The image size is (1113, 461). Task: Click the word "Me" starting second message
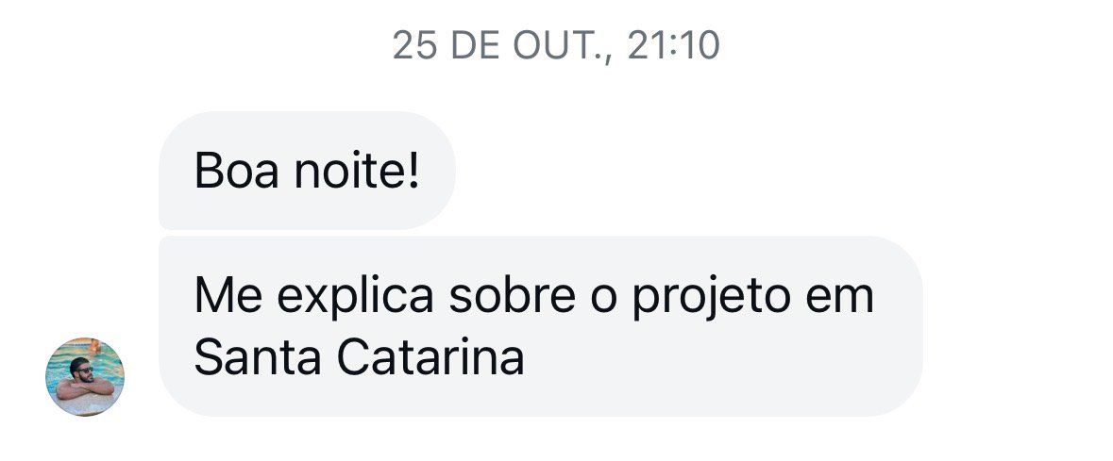tap(221, 297)
